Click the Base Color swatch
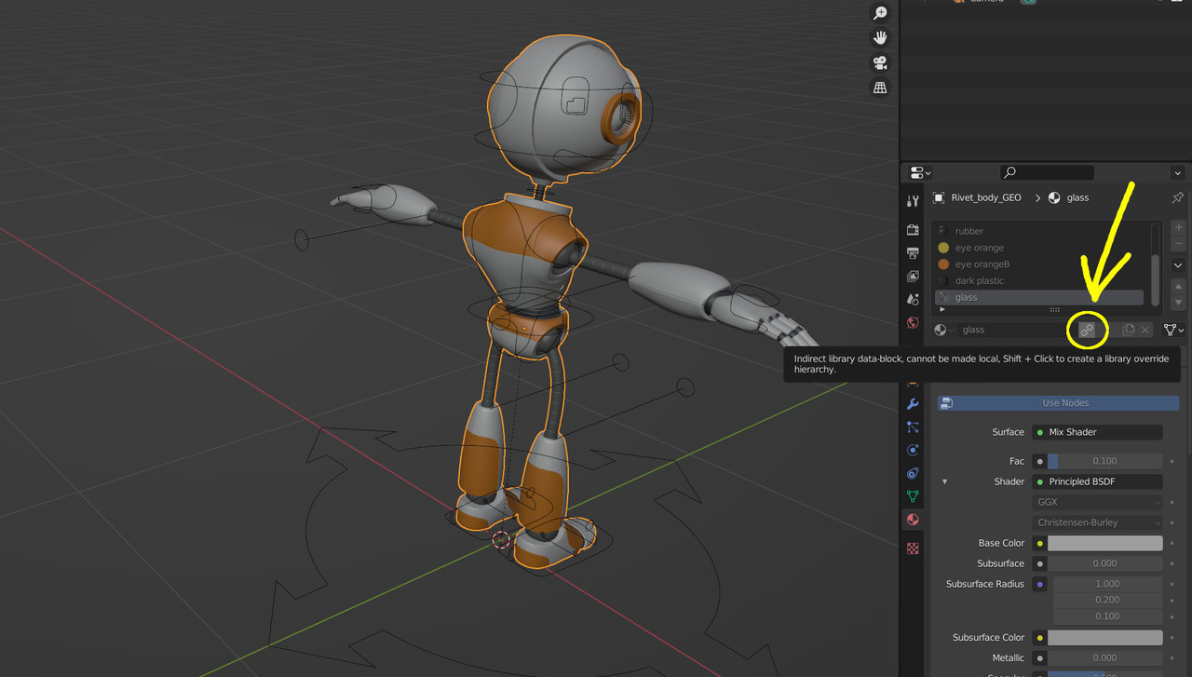 click(1104, 543)
